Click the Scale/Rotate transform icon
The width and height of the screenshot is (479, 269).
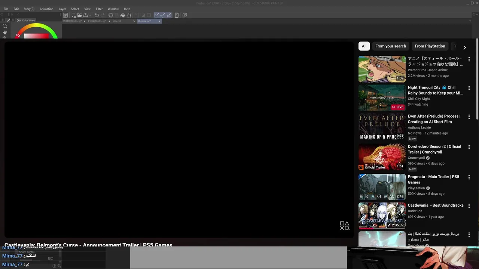(129, 15)
